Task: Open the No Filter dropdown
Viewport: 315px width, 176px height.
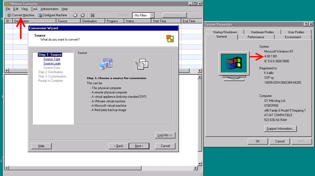Action: coord(152,15)
